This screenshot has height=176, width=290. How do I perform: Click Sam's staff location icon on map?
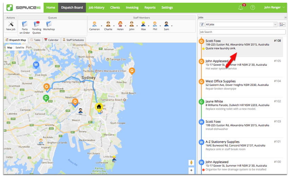[x=80, y=112]
